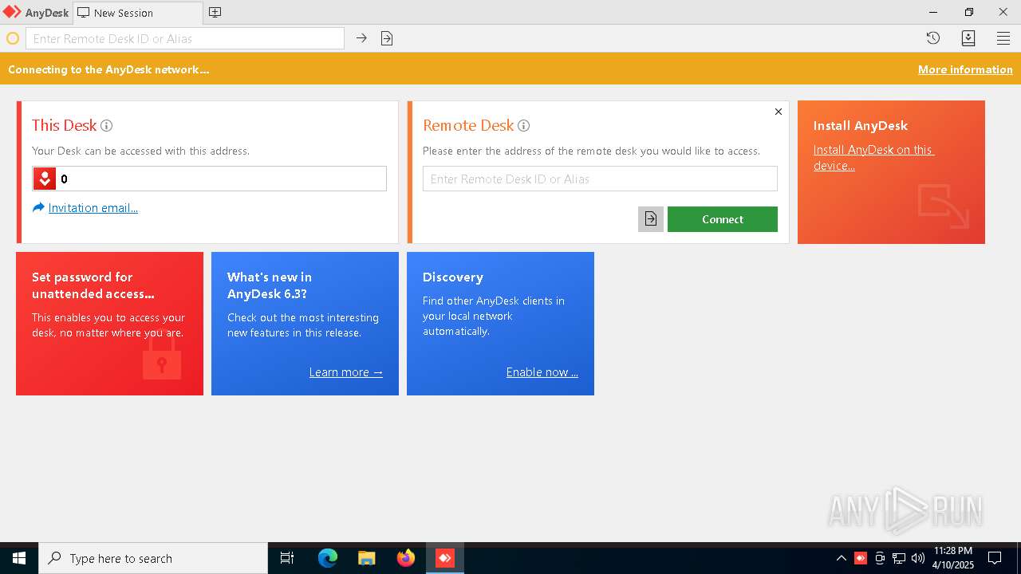Click the AnyDesk taskbar icon
The width and height of the screenshot is (1021, 574).
tap(445, 558)
